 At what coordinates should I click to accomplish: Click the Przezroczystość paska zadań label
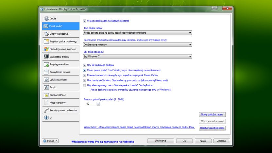point(104,99)
